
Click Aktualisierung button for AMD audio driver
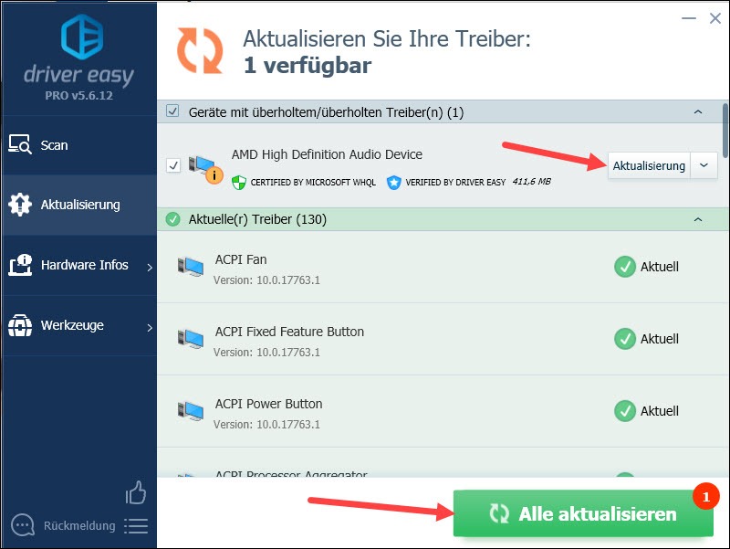coord(649,165)
